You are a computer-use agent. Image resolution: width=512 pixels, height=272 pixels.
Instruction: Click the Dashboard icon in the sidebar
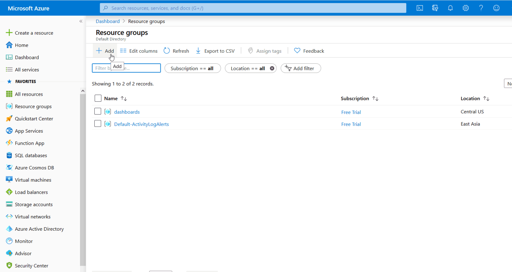coord(9,57)
